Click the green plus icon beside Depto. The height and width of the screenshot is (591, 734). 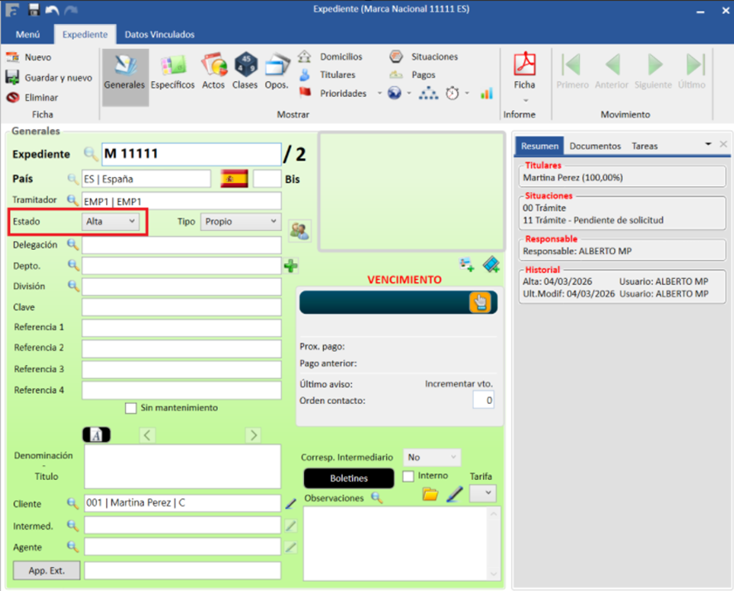coord(291,266)
